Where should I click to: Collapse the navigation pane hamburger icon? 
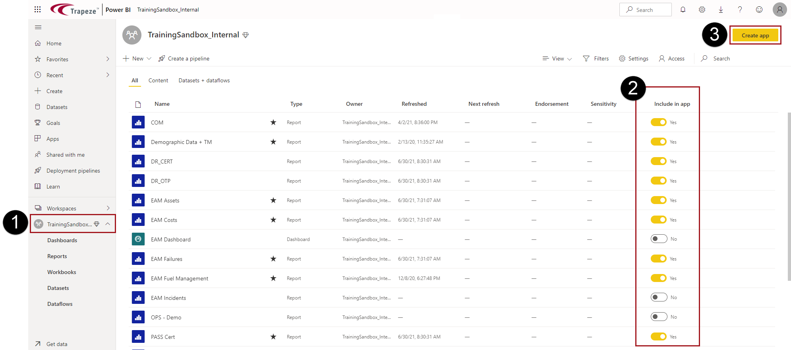click(x=38, y=27)
